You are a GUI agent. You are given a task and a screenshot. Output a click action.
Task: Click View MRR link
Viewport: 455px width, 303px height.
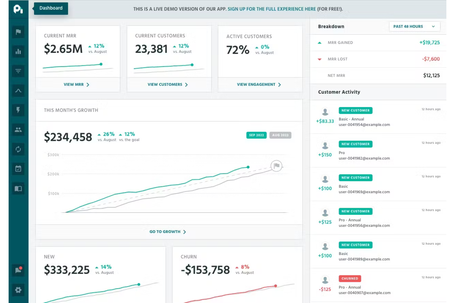(x=77, y=84)
